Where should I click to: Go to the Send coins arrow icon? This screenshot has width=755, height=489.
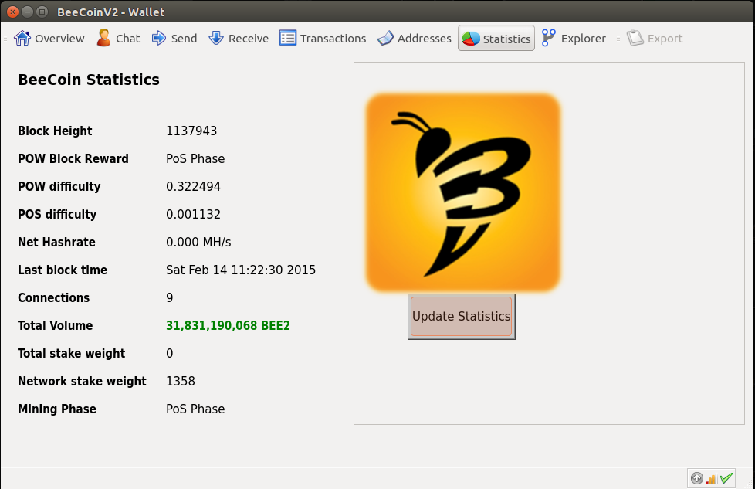pos(159,38)
